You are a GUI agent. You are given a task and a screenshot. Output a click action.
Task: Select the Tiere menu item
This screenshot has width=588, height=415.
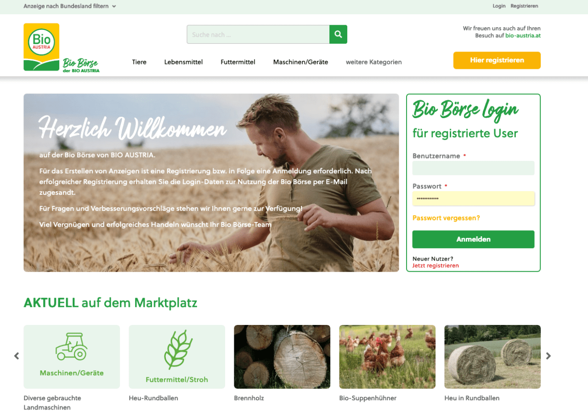point(139,62)
